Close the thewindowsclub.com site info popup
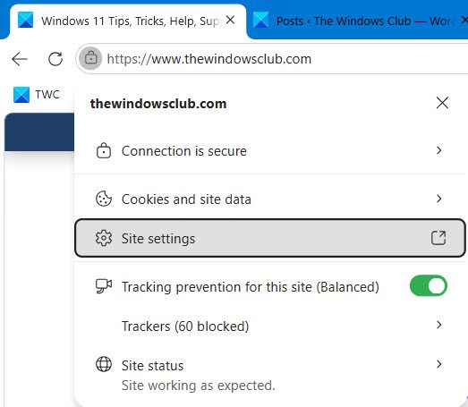This screenshot has height=407, width=468. [x=442, y=103]
